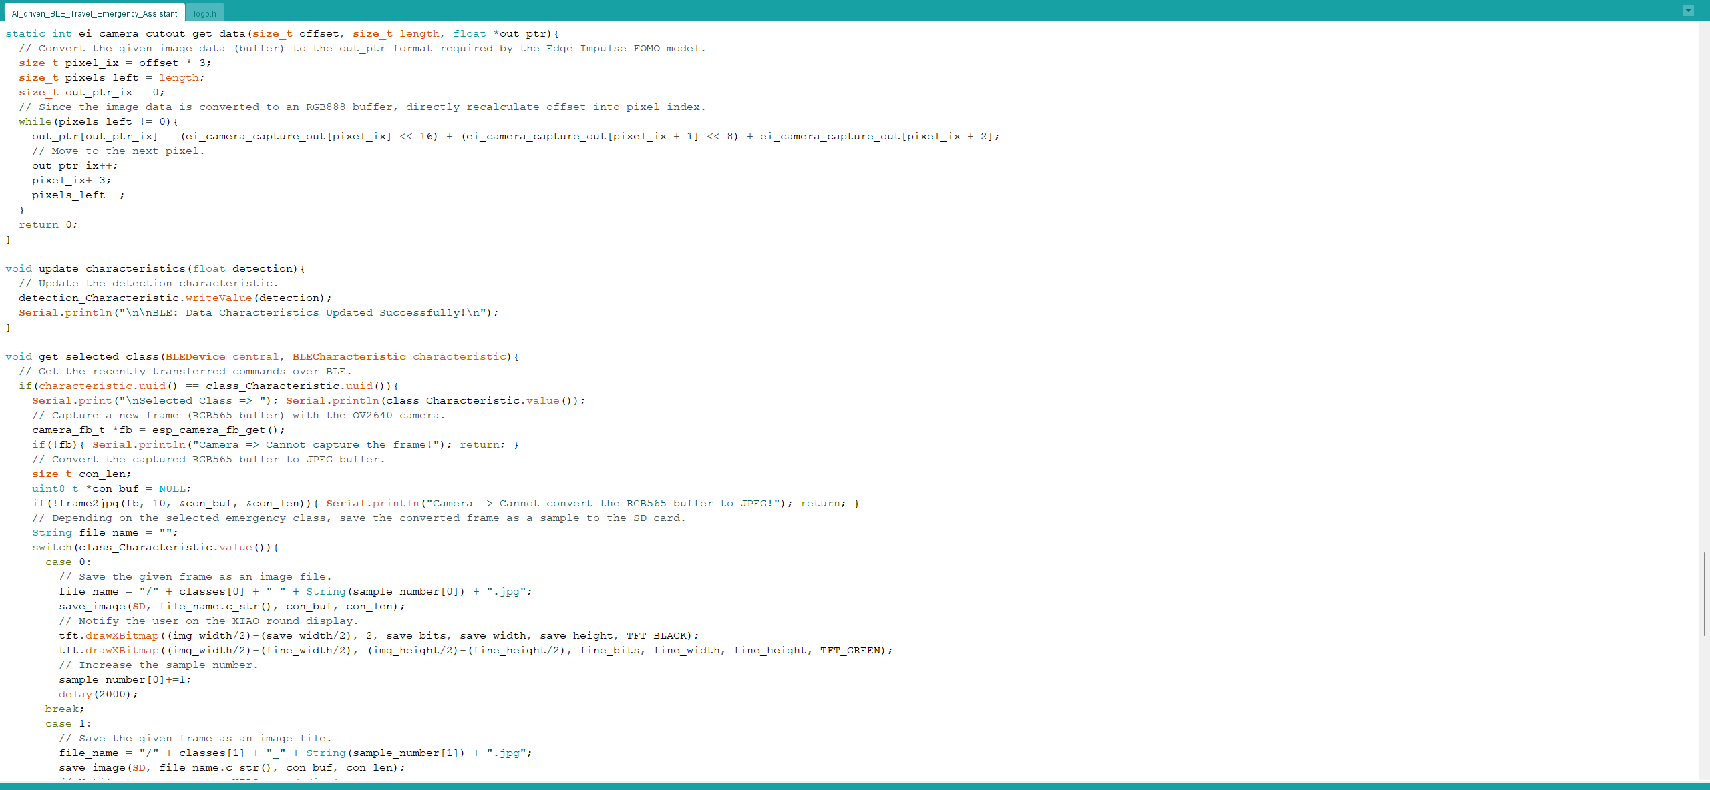Select the AI_driven_BLE_Travel_Emergency_Assistant tab
This screenshot has height=790, width=1710.
(x=94, y=12)
